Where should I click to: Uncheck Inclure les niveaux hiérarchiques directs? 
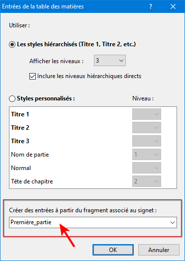click(x=32, y=77)
